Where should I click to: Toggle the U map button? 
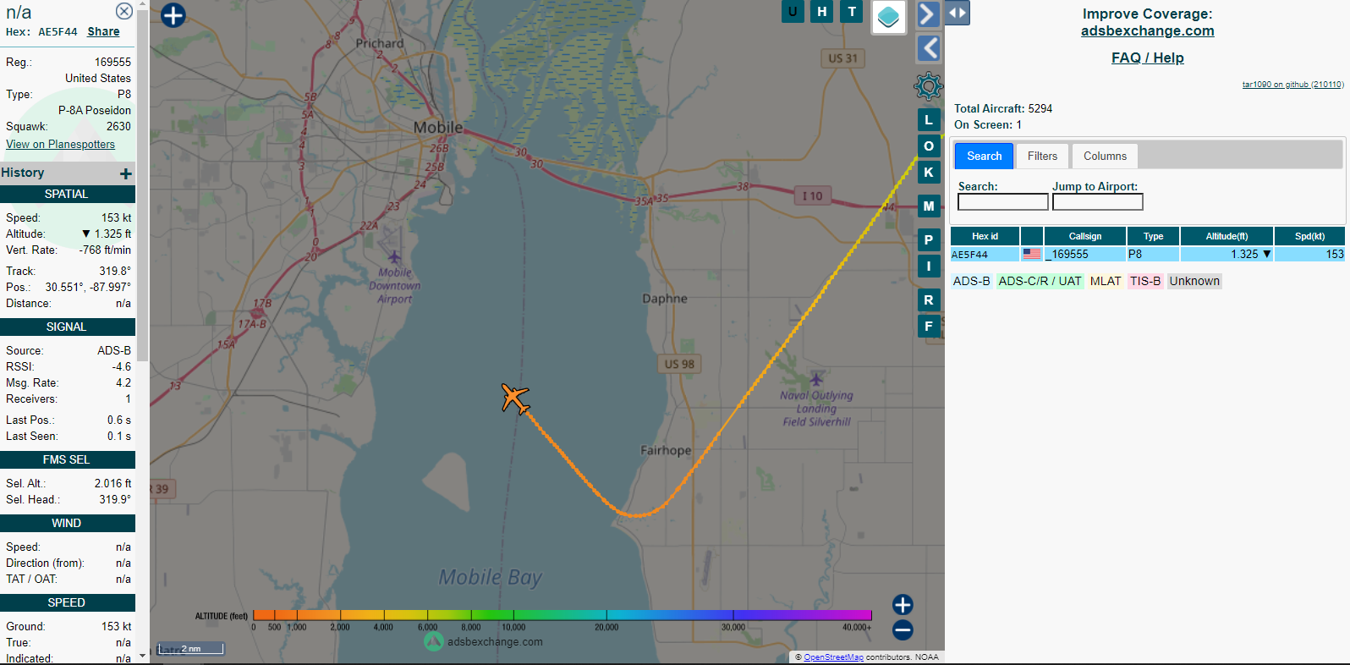point(793,11)
